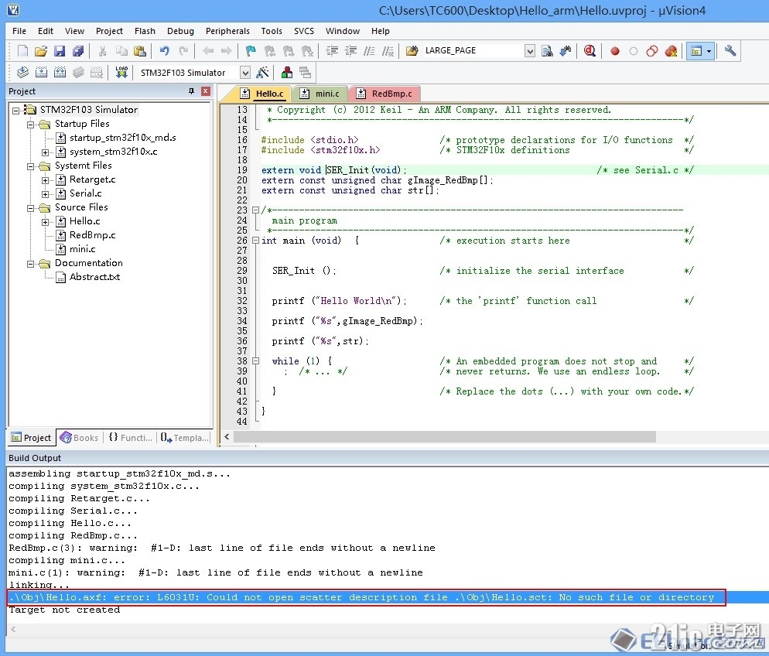Select startup_stm32f10x_md.s in project tree

[x=122, y=138]
